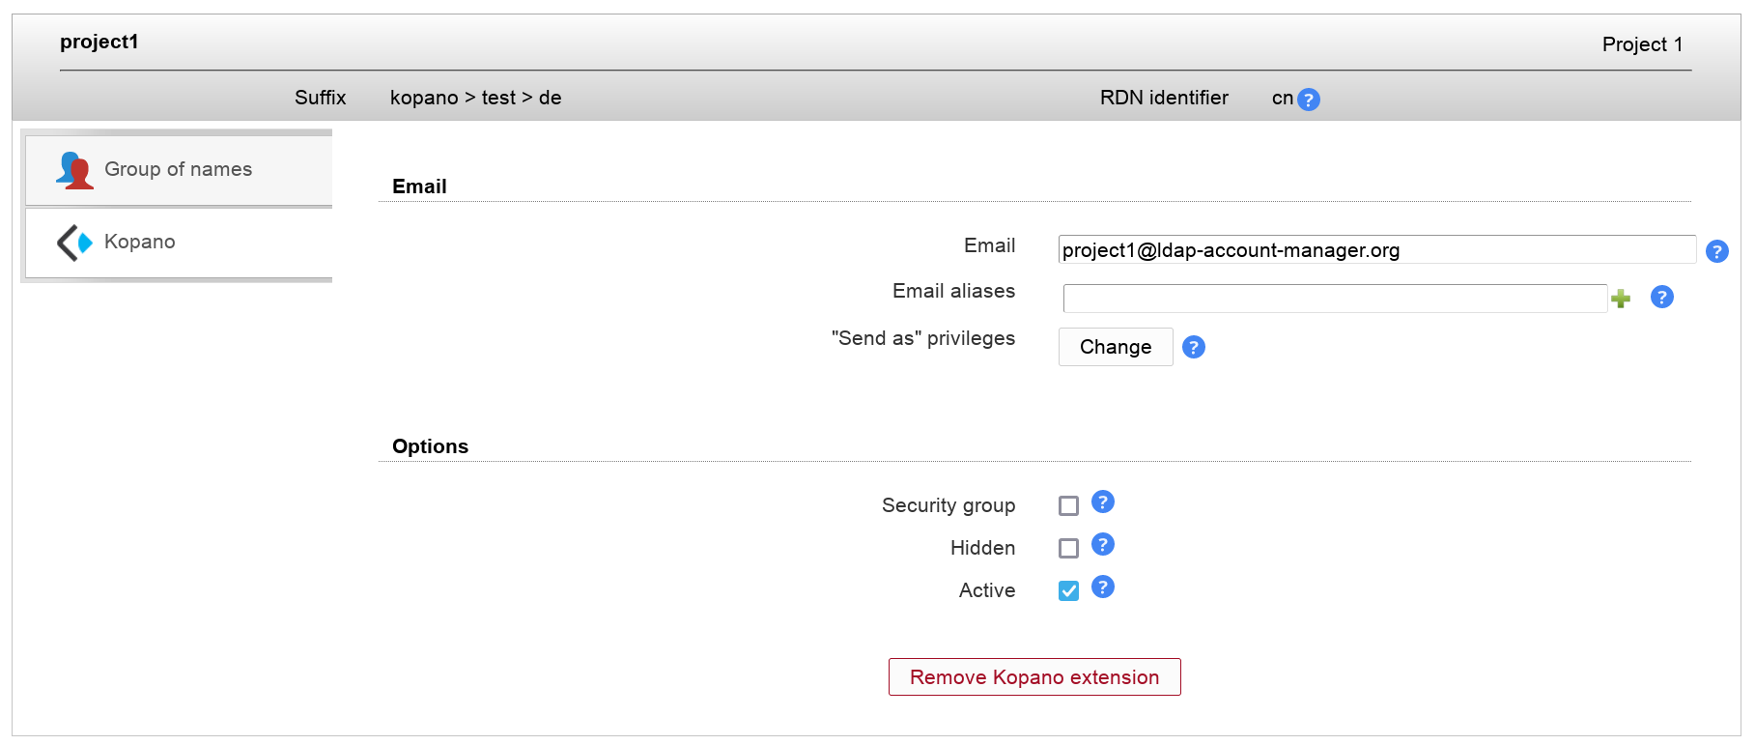The height and width of the screenshot is (745, 1755).
Task: Tick the Hidden checkbox
Action: pyautogui.click(x=1068, y=548)
